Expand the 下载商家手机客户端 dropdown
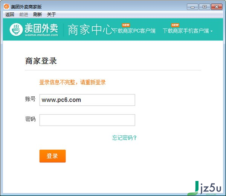Screen dimensions: 226x196 pyautogui.click(x=188, y=31)
